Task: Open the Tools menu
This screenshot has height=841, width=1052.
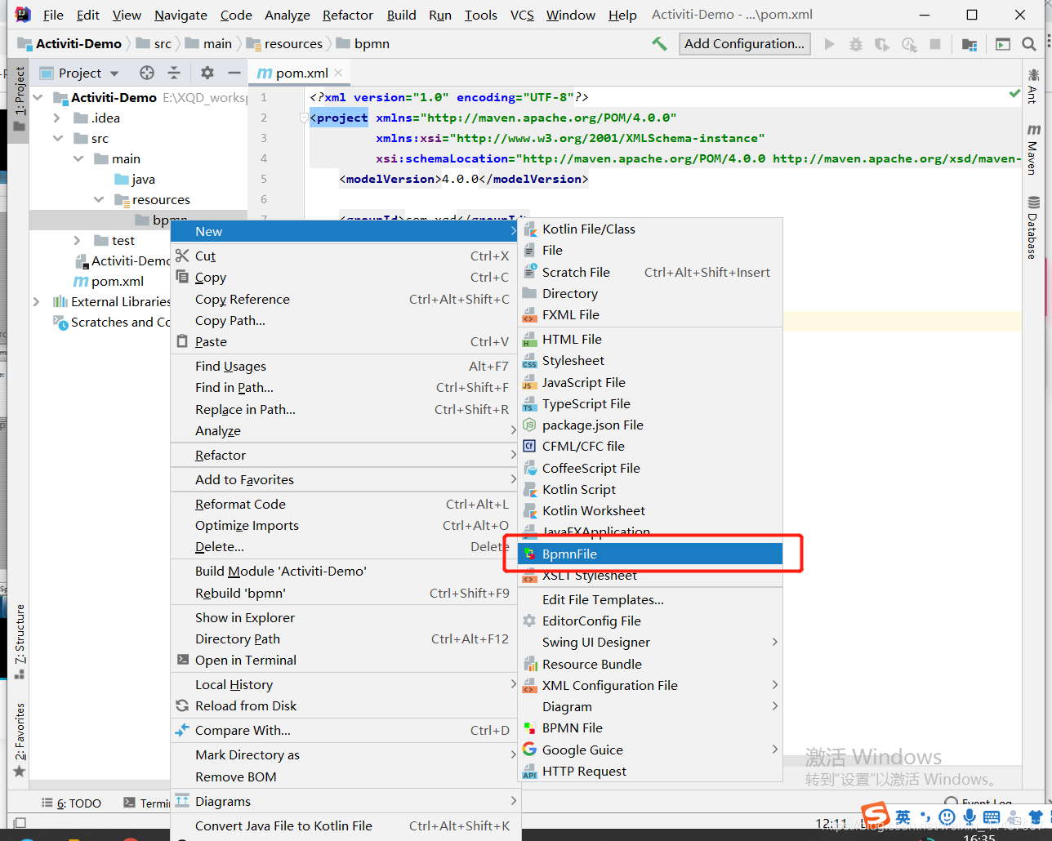Action: coord(480,15)
